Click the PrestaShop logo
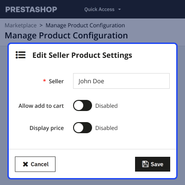Viewport: 185px width, 185px height. [31, 9]
